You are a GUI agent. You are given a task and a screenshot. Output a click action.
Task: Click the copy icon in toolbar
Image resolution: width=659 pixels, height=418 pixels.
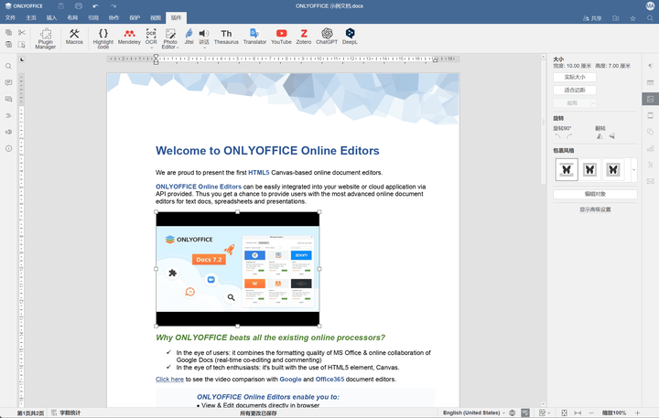8,32
